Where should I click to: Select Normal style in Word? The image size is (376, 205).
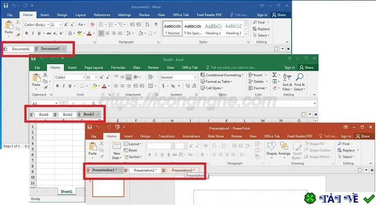pos(172,29)
